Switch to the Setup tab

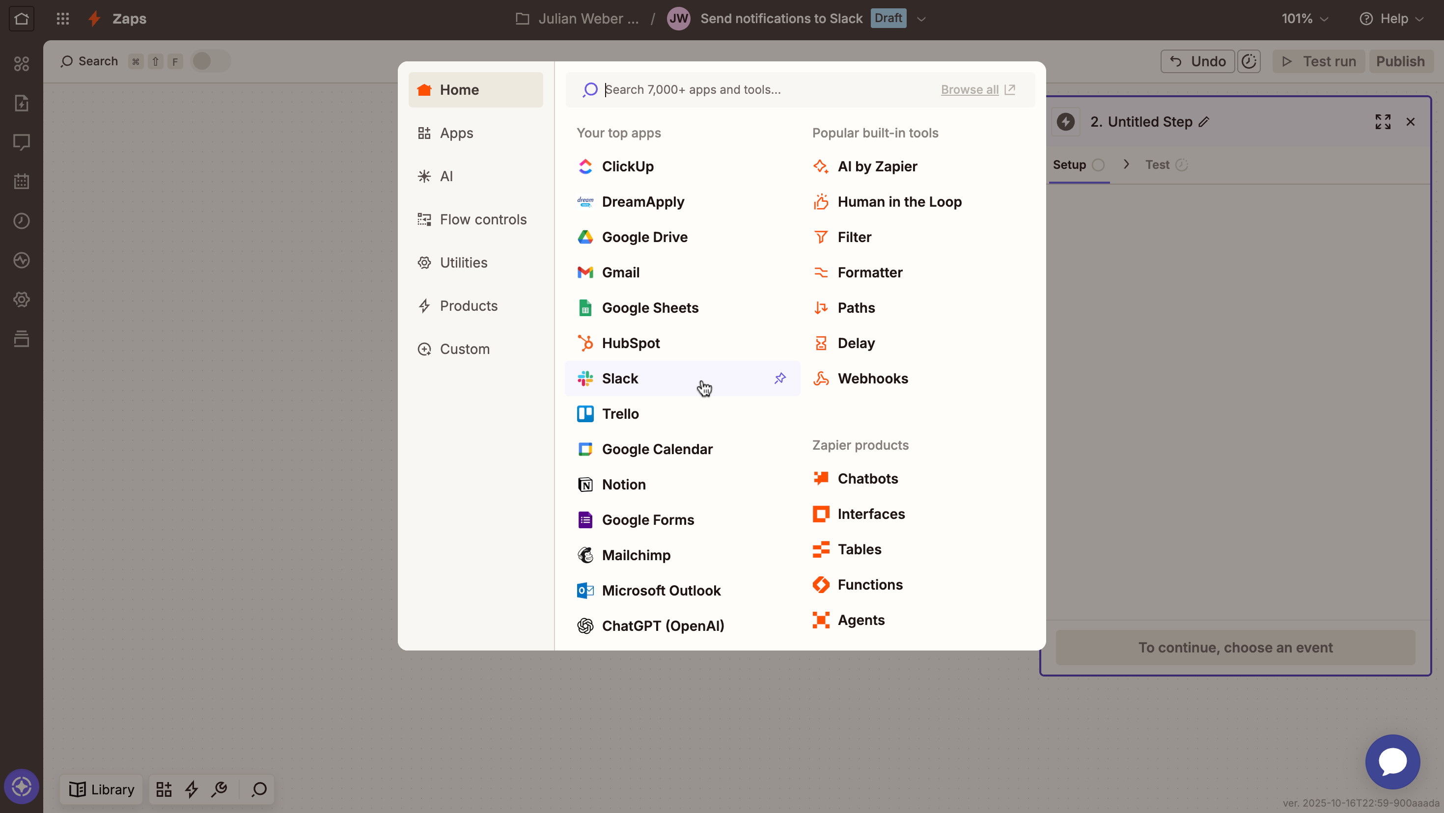pyautogui.click(x=1079, y=165)
